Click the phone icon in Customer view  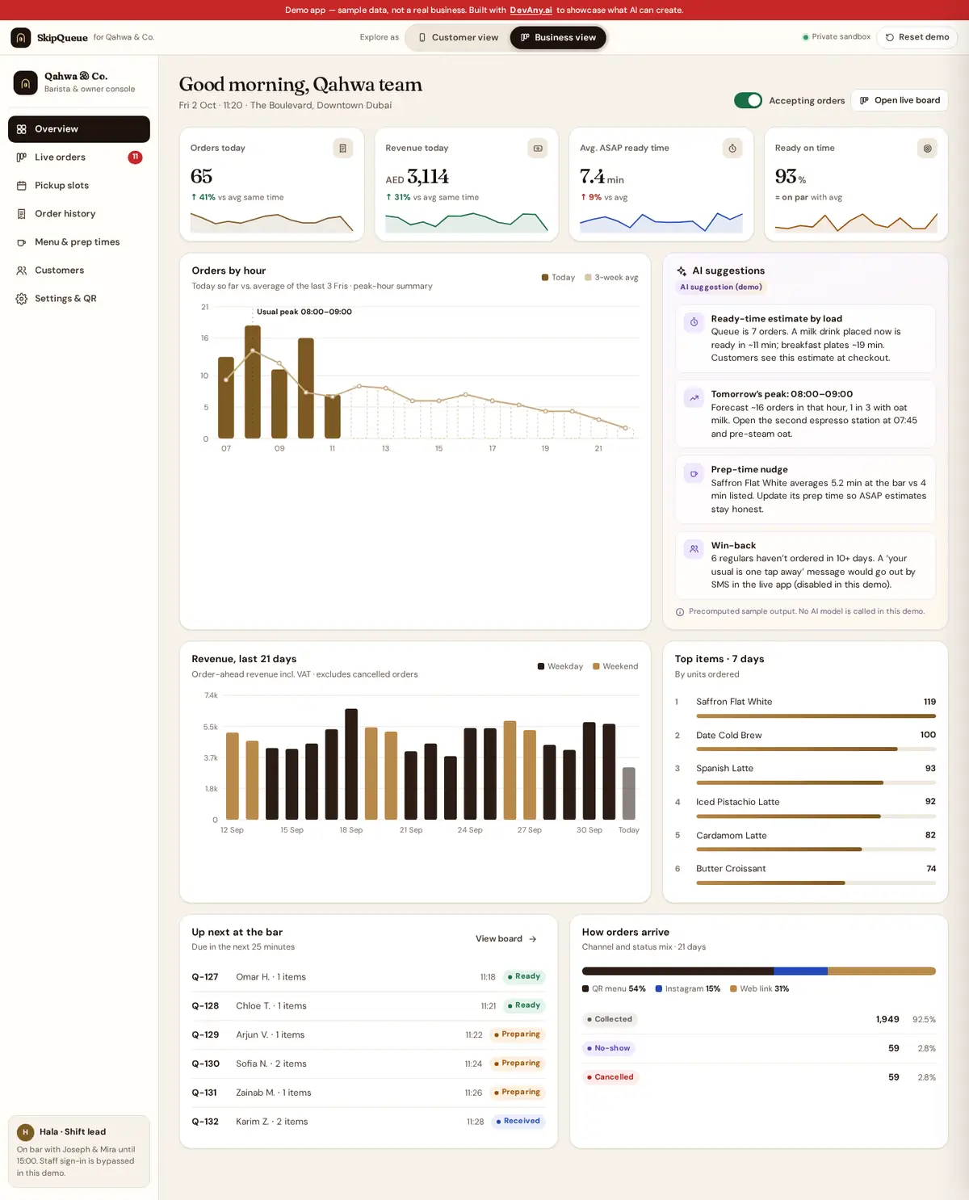point(422,38)
